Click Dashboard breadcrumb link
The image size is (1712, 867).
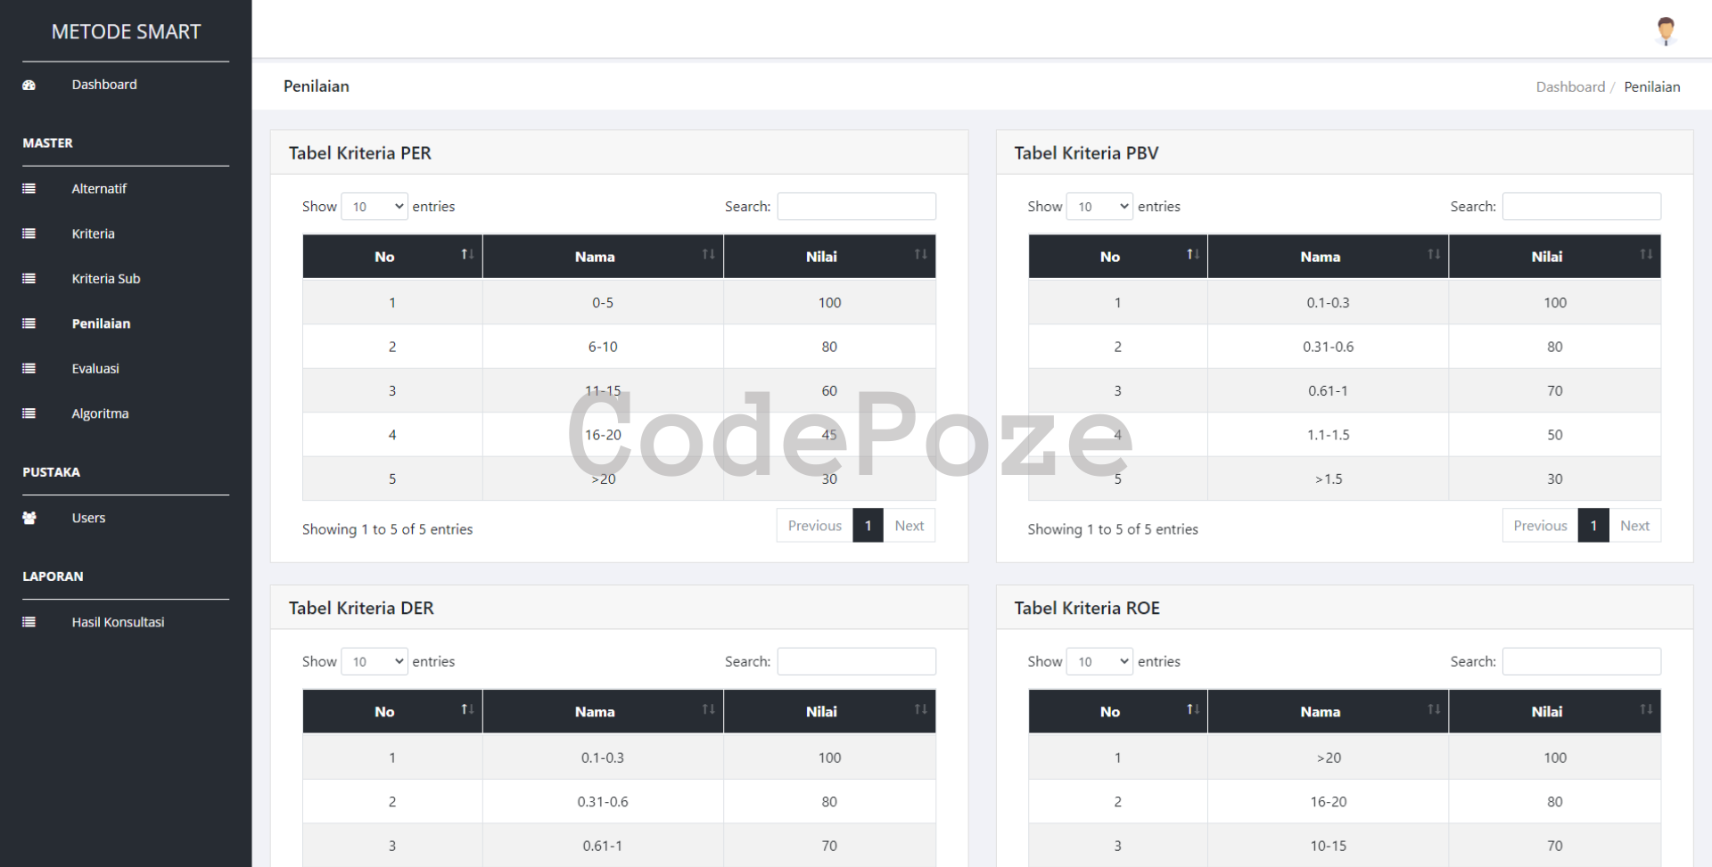pyautogui.click(x=1569, y=86)
